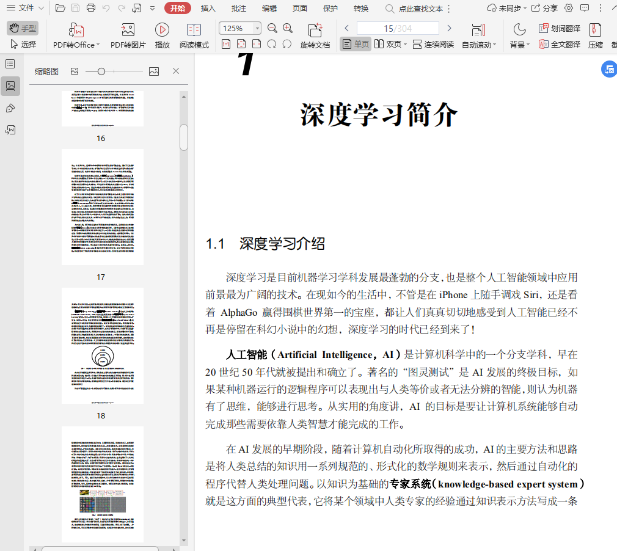Switch to 单页 single page view
This screenshot has width=617, height=551.
click(356, 44)
